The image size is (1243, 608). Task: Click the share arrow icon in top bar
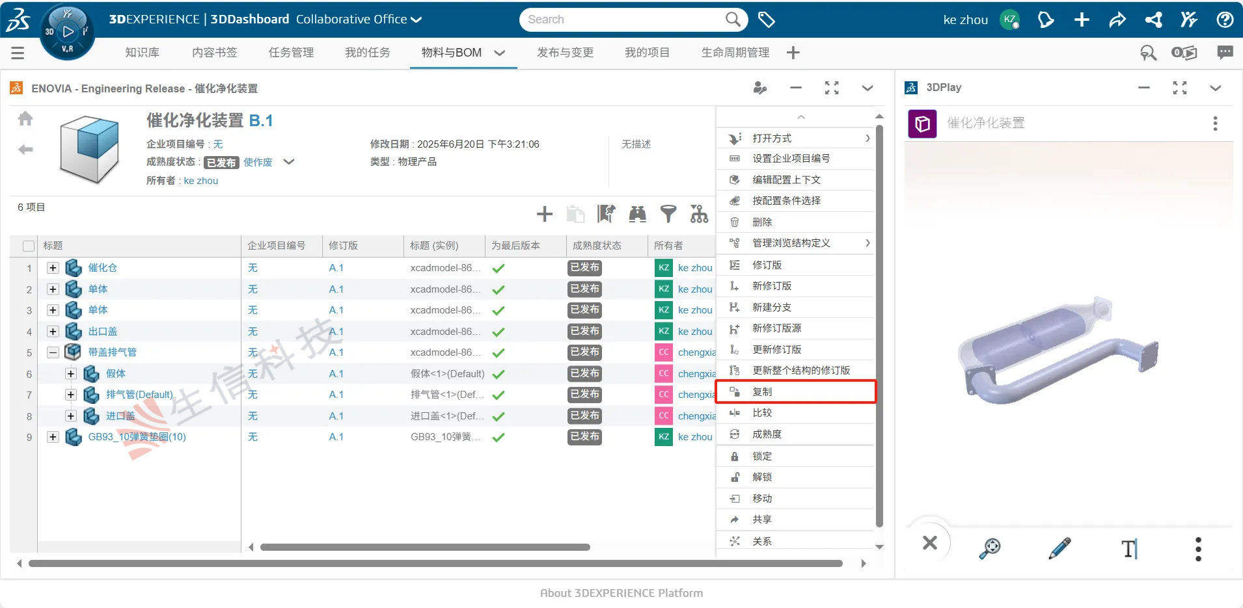1117,20
